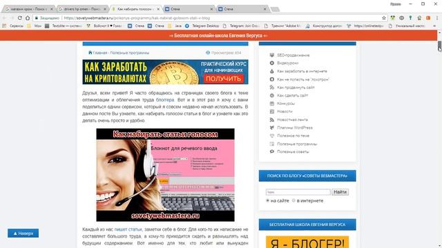Select the 'на сайте' radio option
Viewport: 442px width, 248px height.
267,200
